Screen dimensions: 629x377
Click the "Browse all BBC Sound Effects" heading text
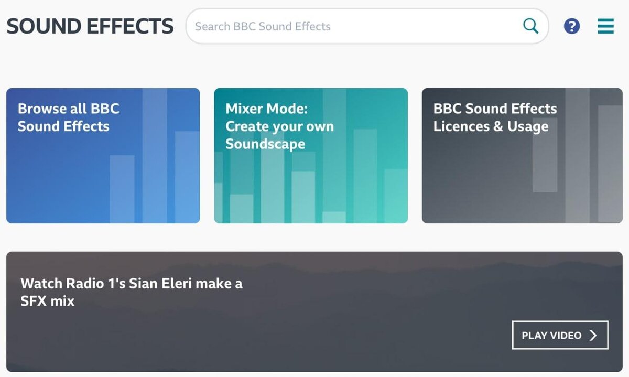click(x=68, y=117)
